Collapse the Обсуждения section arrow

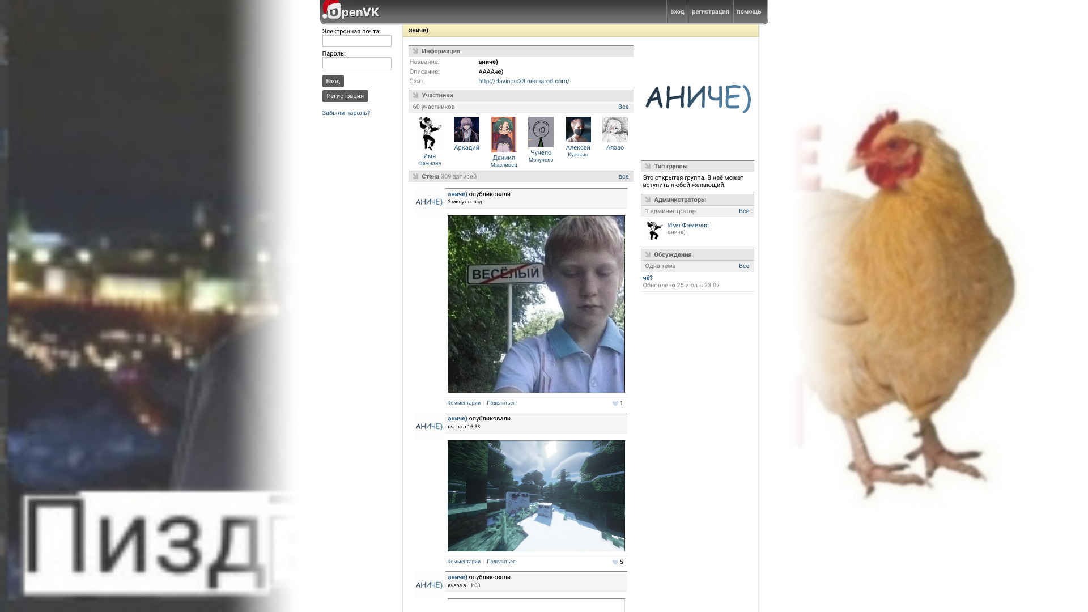[x=648, y=254]
